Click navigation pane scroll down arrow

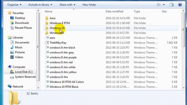click(38, 88)
